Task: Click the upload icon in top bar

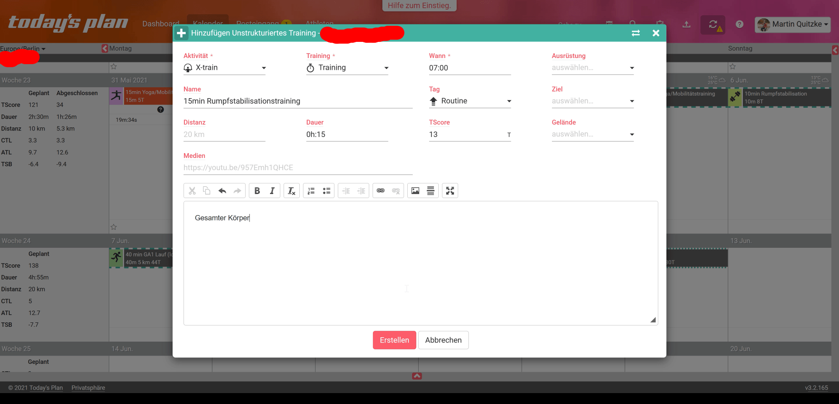Action: tap(686, 24)
